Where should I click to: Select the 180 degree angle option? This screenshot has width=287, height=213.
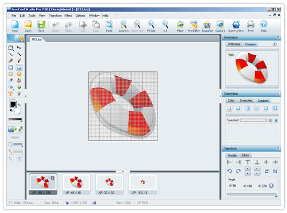coord(247,186)
